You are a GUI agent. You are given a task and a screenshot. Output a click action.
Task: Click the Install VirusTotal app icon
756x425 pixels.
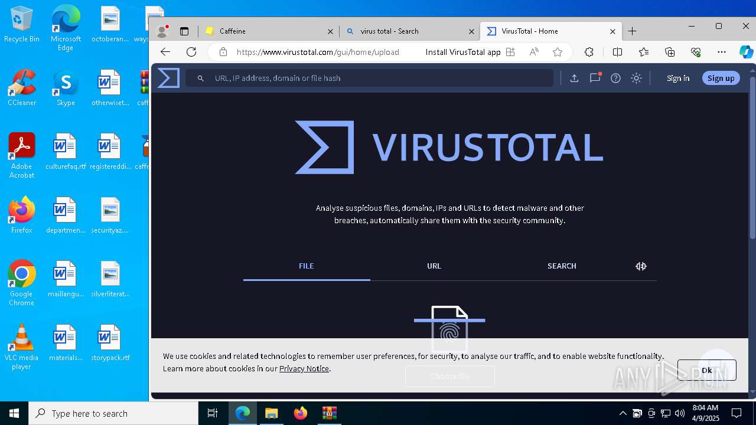510,52
